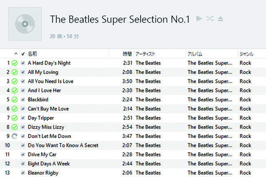This screenshot has height=177, width=266.
Task: Click the green checkmark icon next to Blackbird
Action: 14,100
